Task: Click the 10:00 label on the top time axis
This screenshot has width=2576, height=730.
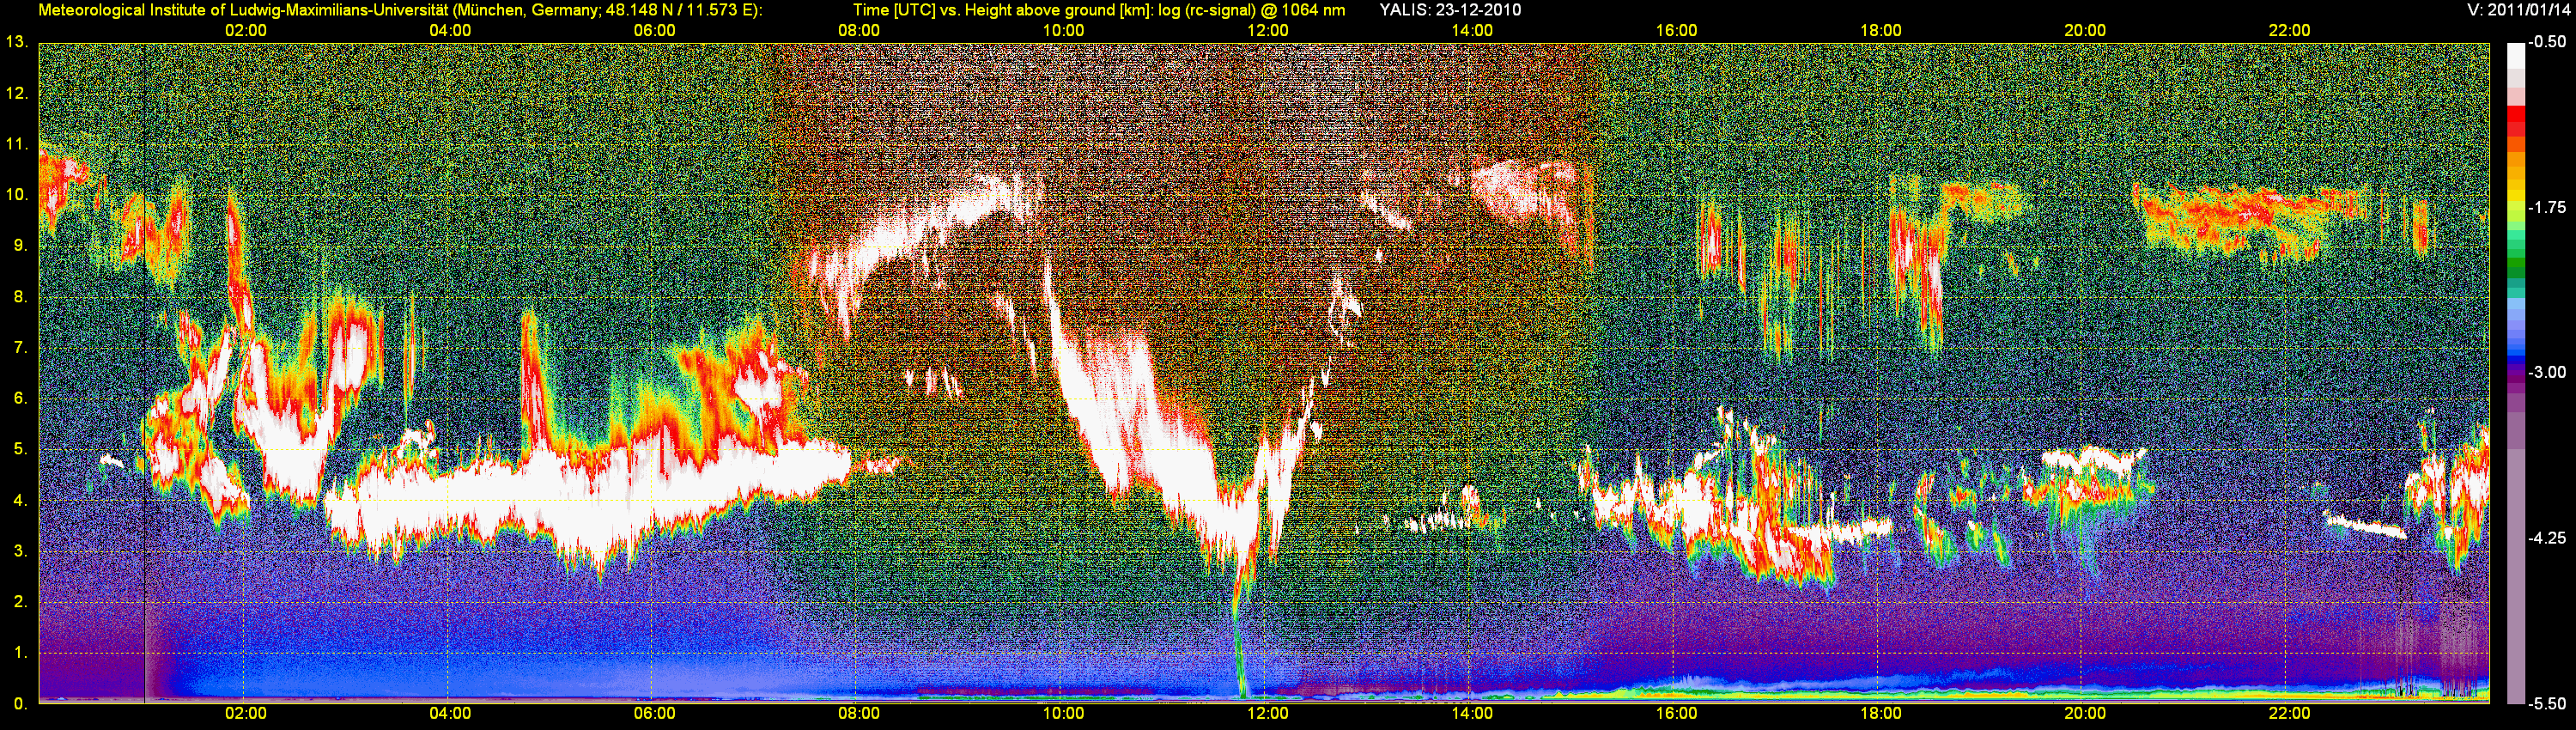Action: click(1063, 30)
